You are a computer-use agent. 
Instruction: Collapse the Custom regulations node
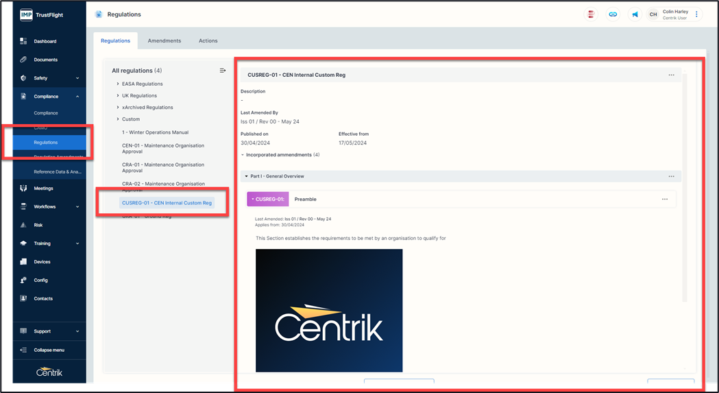[118, 119]
